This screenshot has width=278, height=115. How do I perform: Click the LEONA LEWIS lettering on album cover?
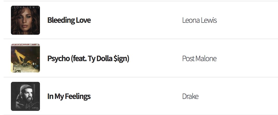pos(25,7)
